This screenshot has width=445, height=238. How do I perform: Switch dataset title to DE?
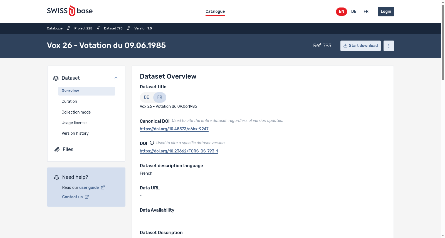[x=147, y=97]
